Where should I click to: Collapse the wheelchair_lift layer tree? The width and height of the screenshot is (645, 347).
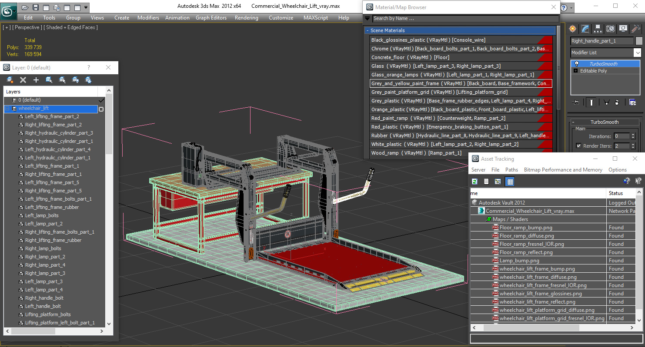click(x=7, y=109)
